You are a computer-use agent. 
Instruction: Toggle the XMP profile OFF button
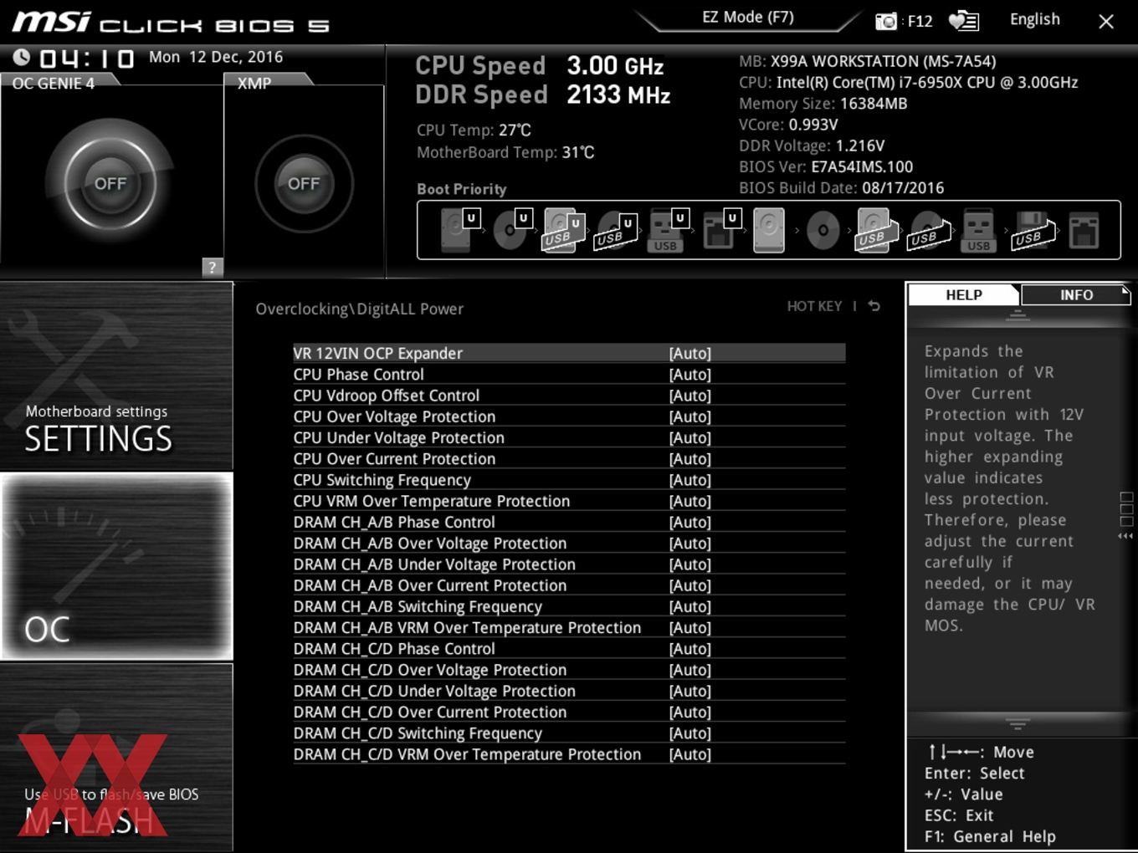(304, 184)
